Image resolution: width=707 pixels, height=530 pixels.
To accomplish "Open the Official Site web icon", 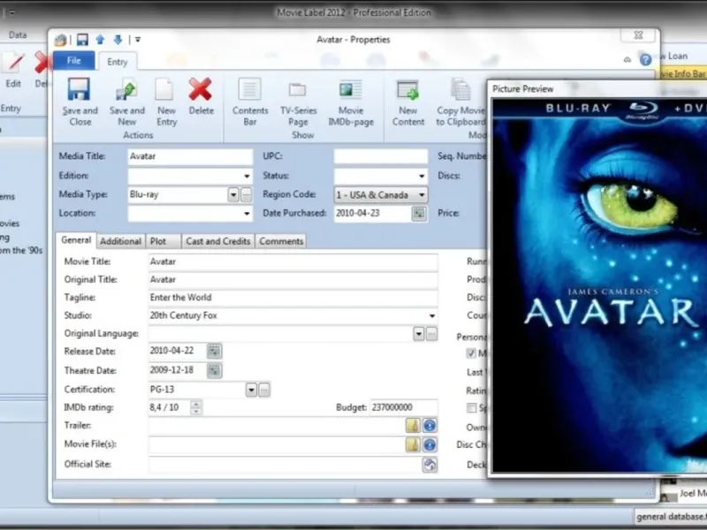I will [x=430, y=465].
